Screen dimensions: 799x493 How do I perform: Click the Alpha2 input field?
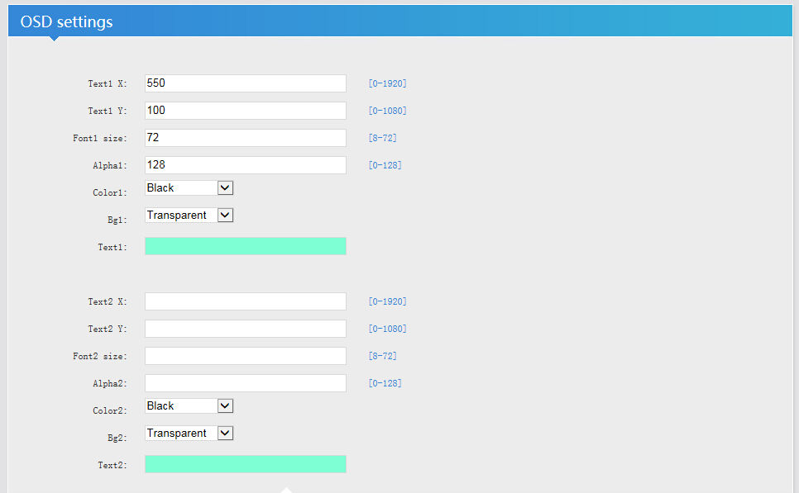click(x=245, y=383)
